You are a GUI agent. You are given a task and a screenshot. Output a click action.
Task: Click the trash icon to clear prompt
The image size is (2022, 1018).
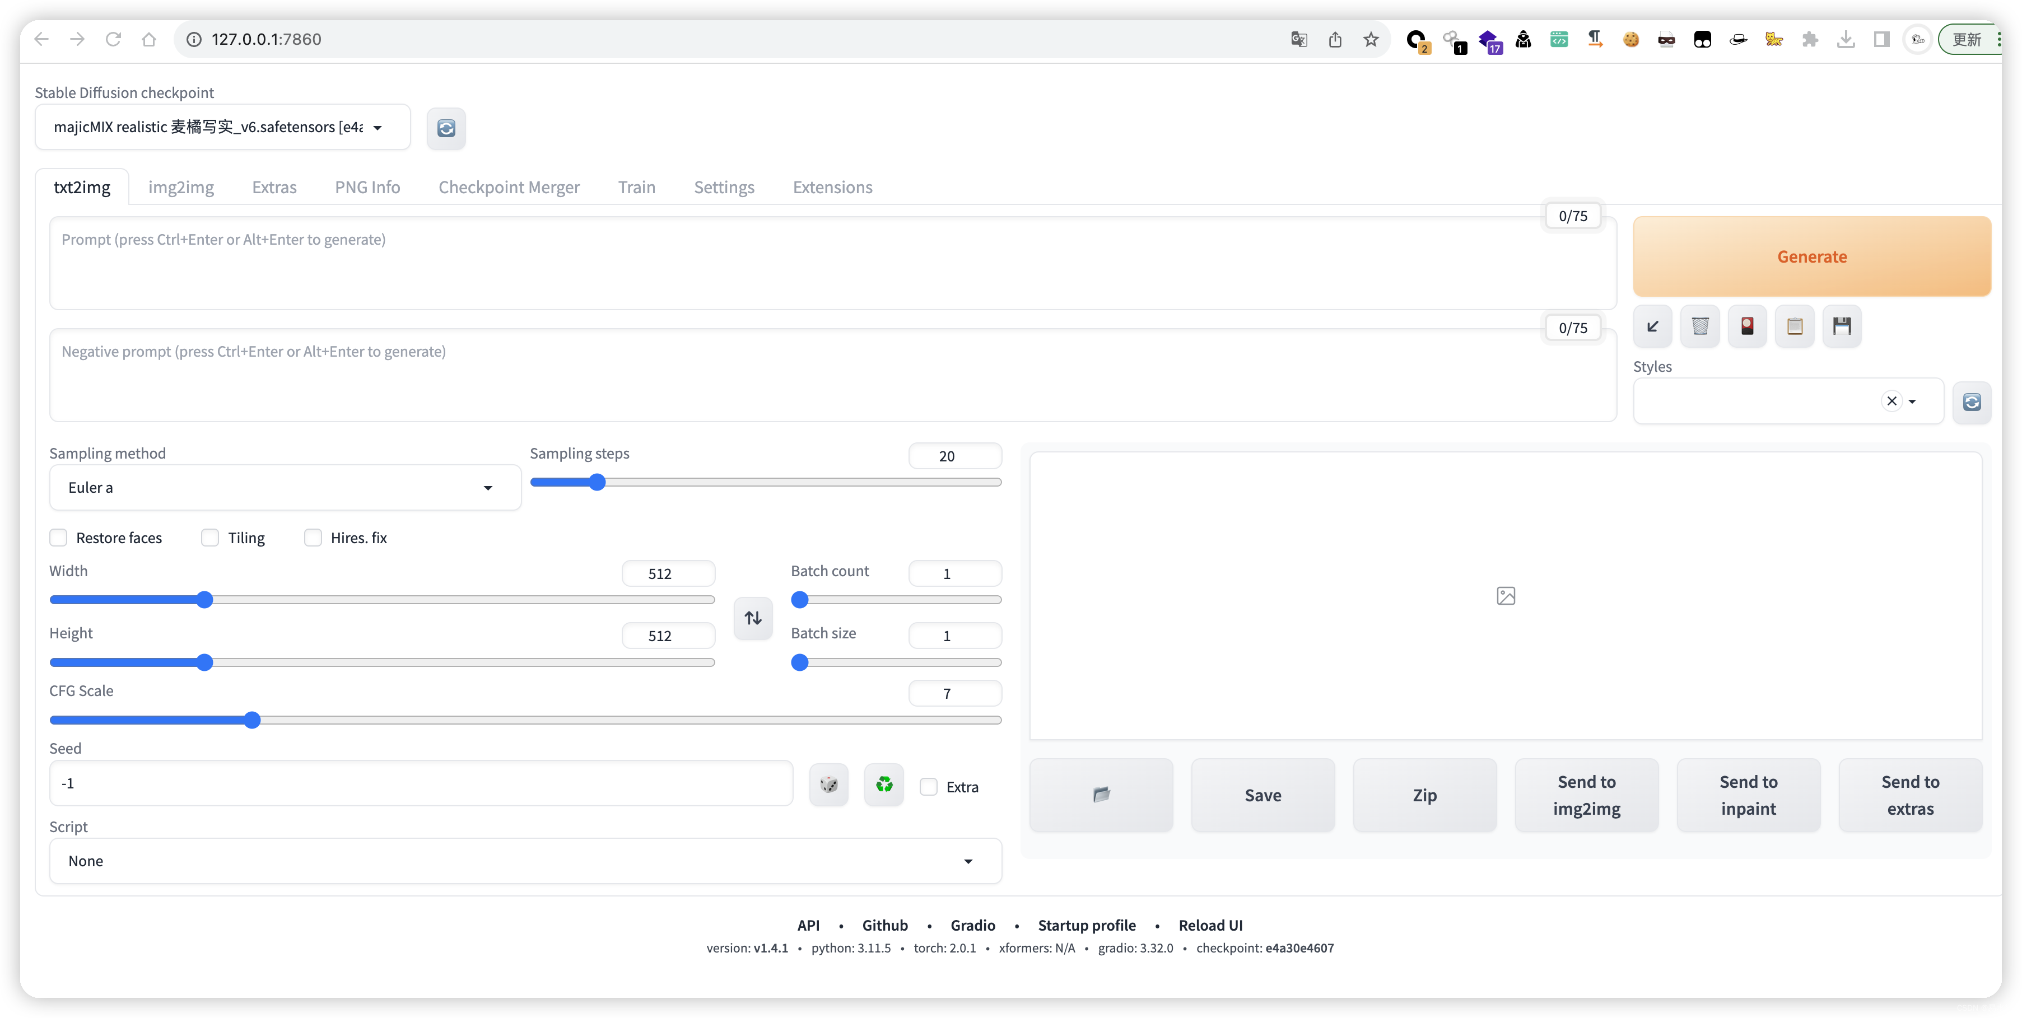(1699, 326)
